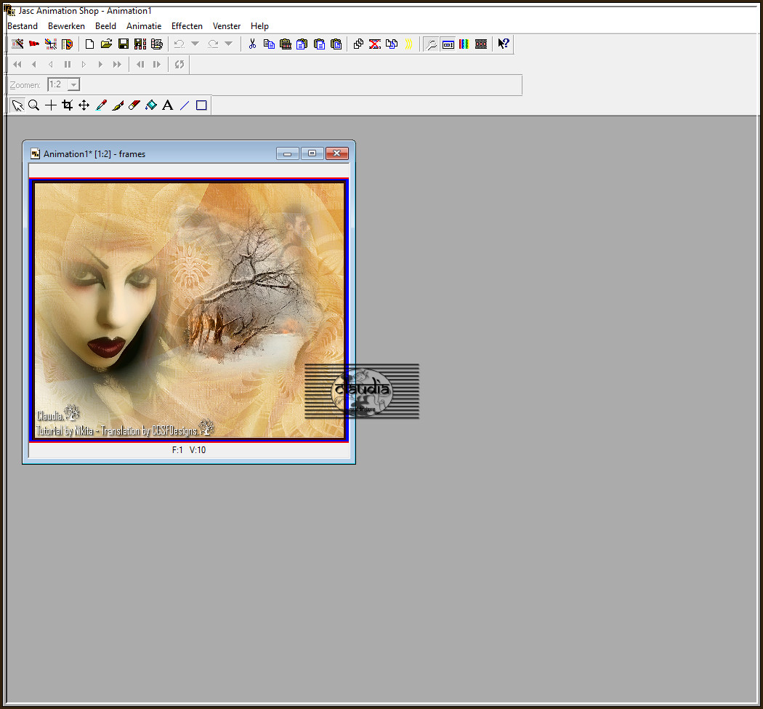Click the right bar-arrow playback button

[157, 64]
